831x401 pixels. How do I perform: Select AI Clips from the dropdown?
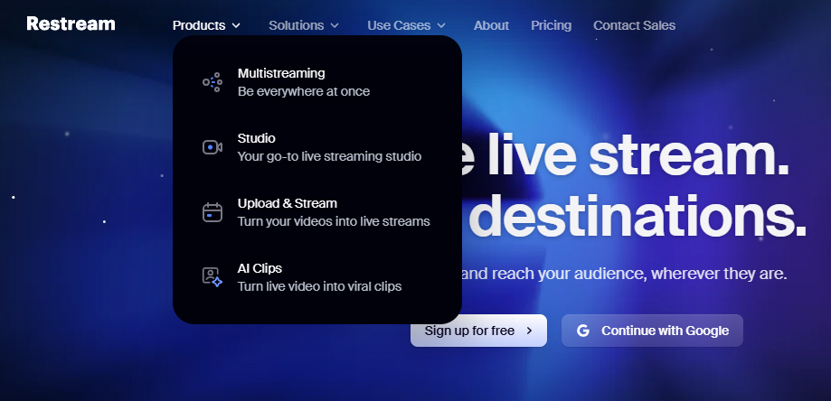(x=260, y=268)
